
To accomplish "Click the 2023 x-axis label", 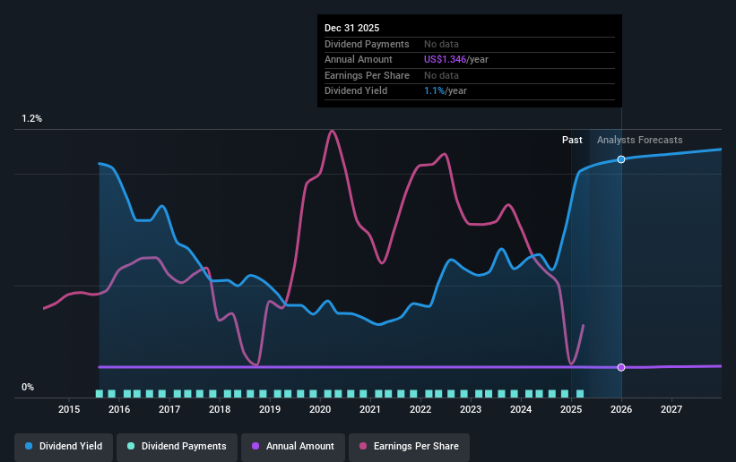I will [471, 409].
